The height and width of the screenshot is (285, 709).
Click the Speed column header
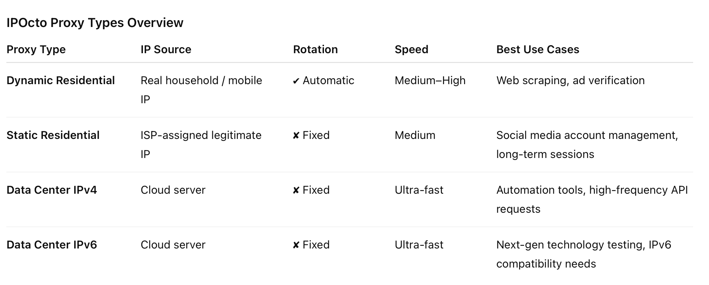(x=411, y=50)
